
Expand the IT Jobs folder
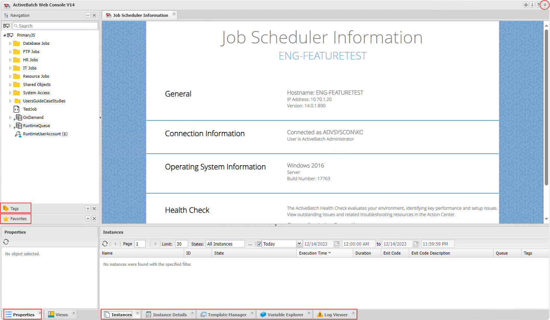(10, 68)
